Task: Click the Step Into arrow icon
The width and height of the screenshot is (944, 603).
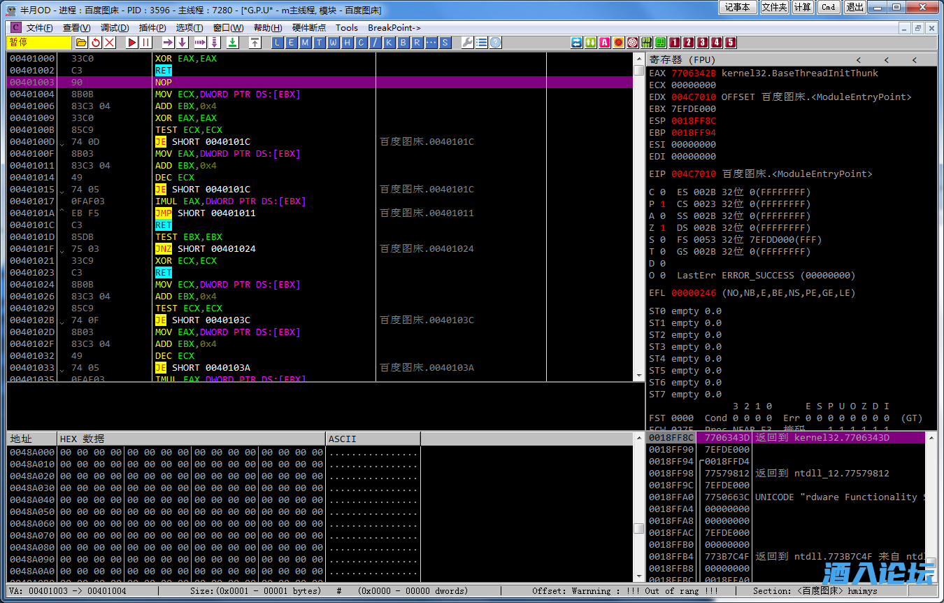Action: coord(168,43)
